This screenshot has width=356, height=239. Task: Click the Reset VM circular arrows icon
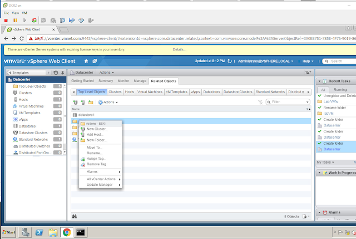(34, 21)
